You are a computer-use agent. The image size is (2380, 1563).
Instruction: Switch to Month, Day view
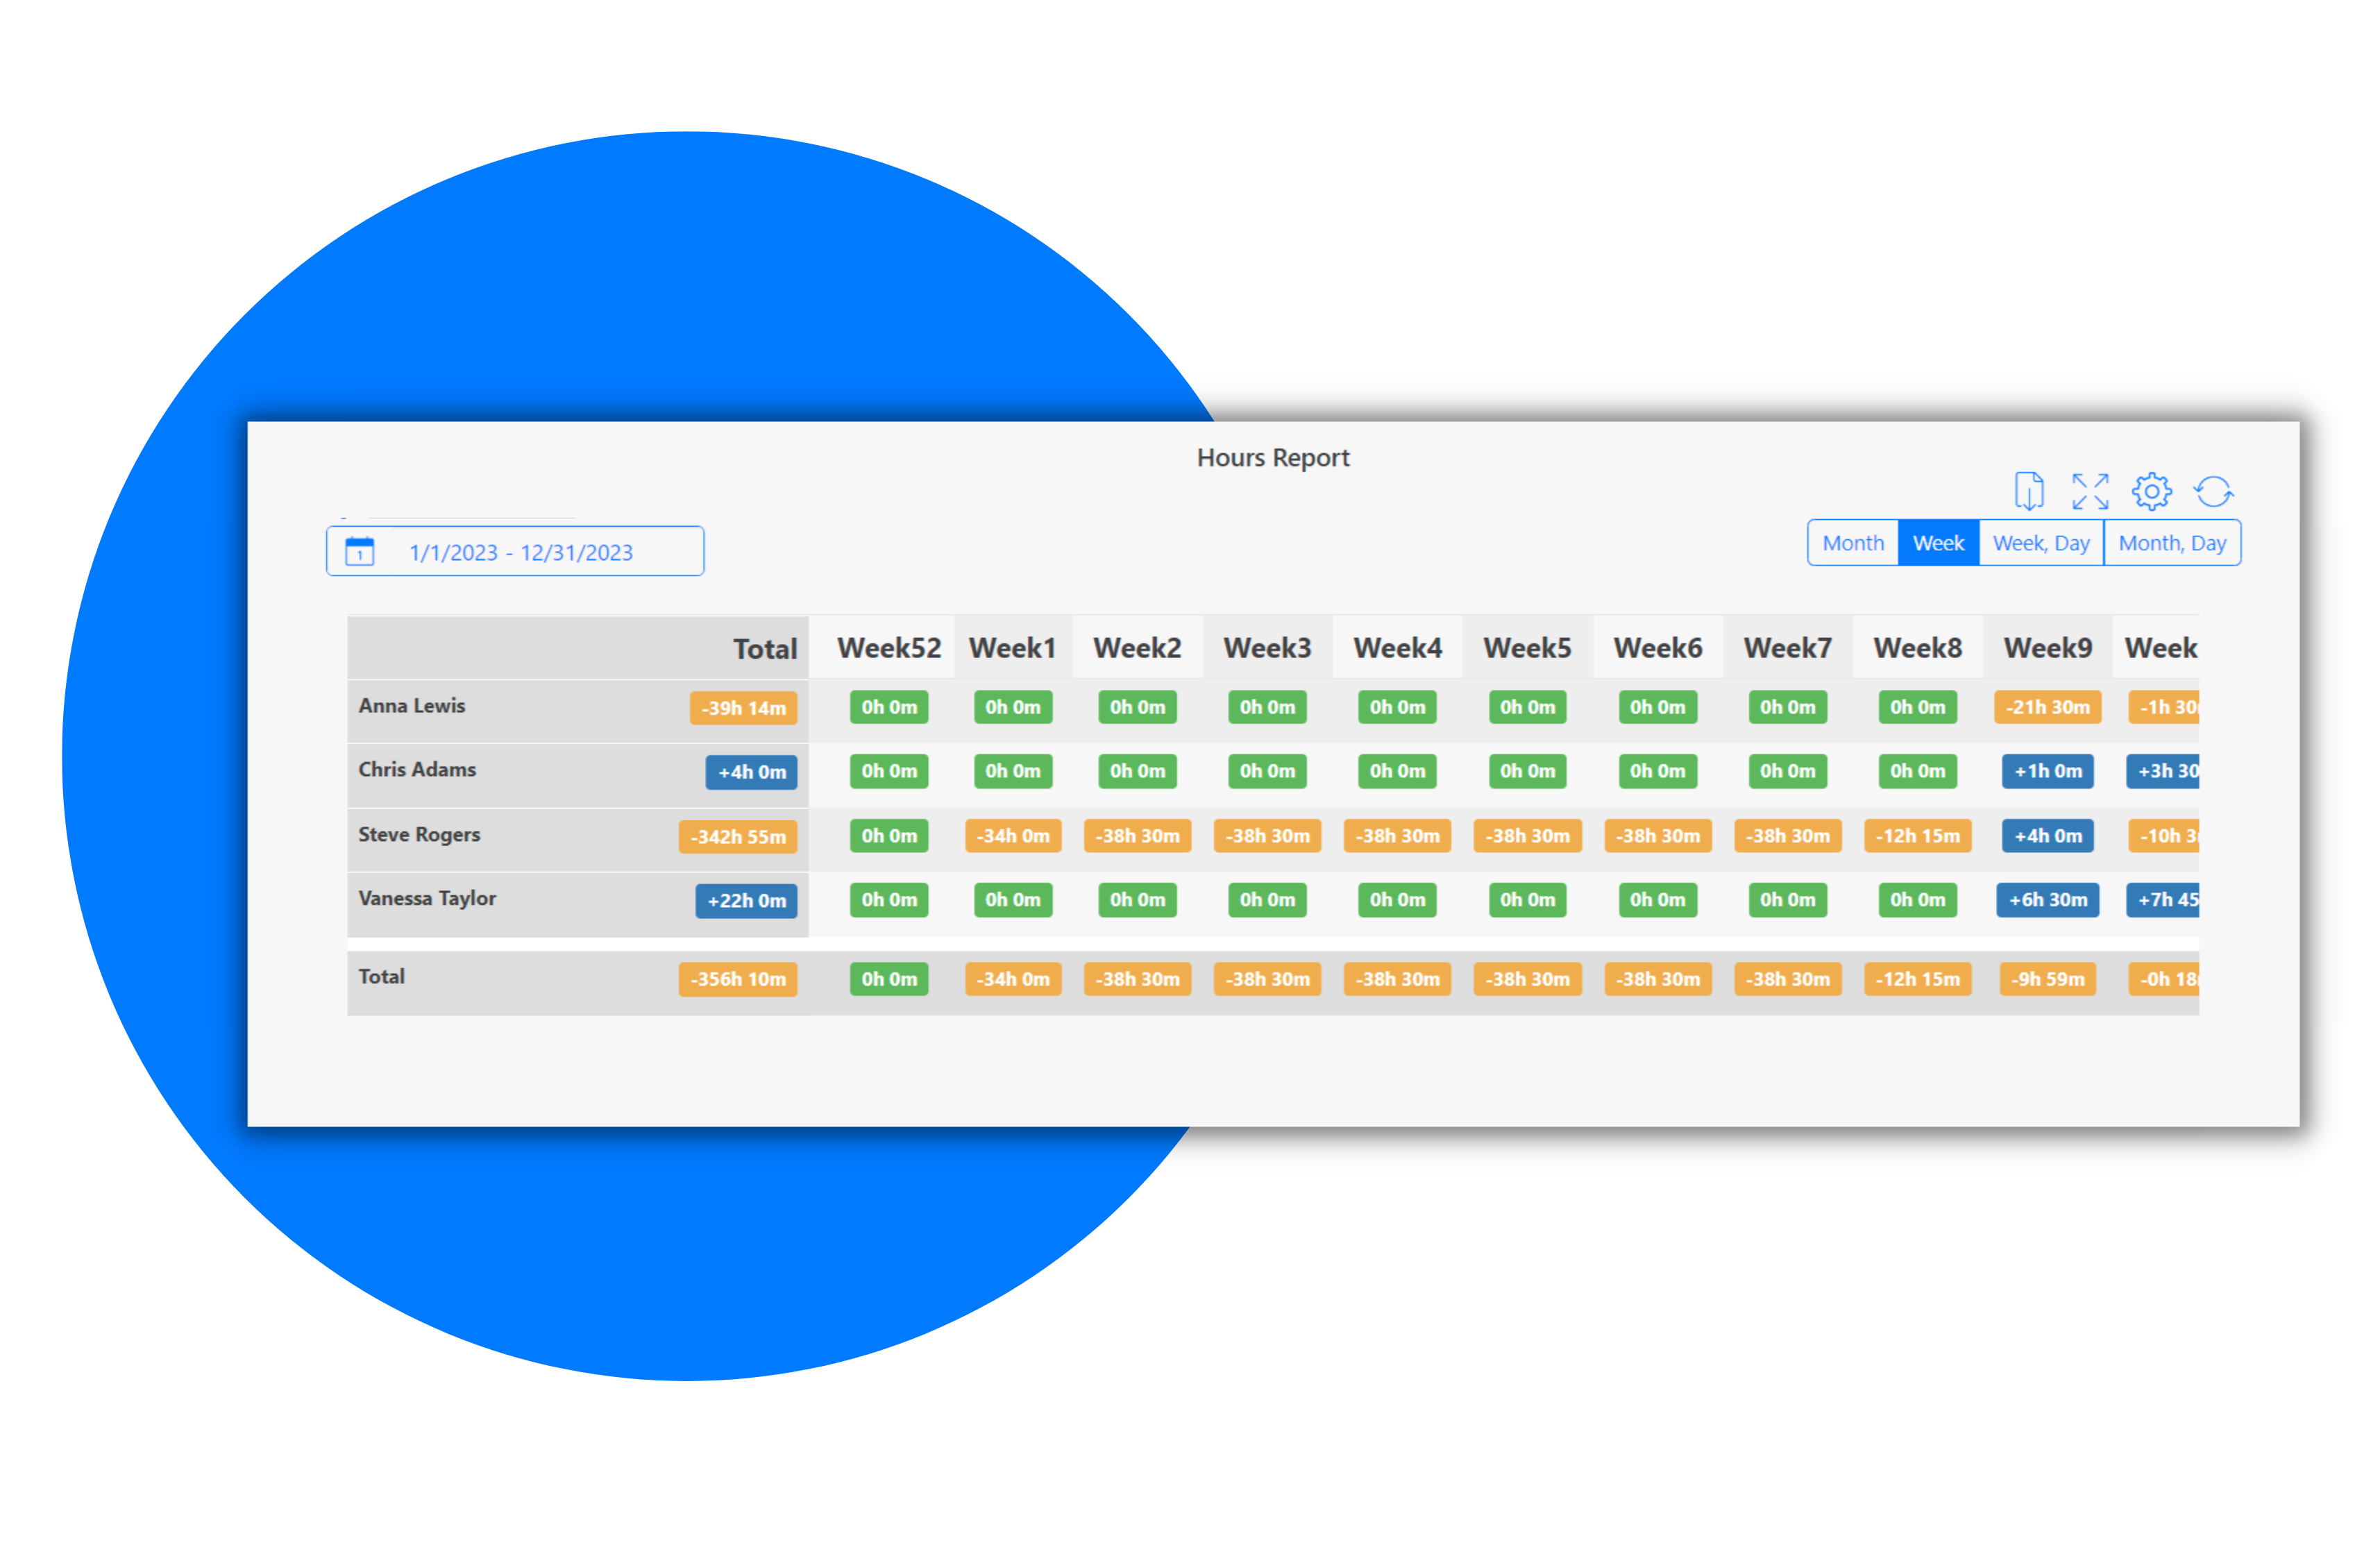coord(2173,542)
